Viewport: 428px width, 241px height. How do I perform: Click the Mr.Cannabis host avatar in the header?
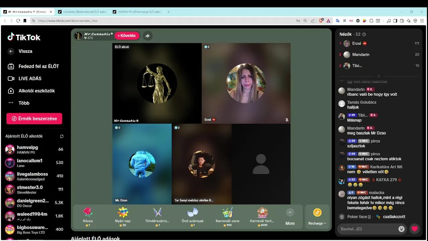pyautogui.click(x=78, y=36)
